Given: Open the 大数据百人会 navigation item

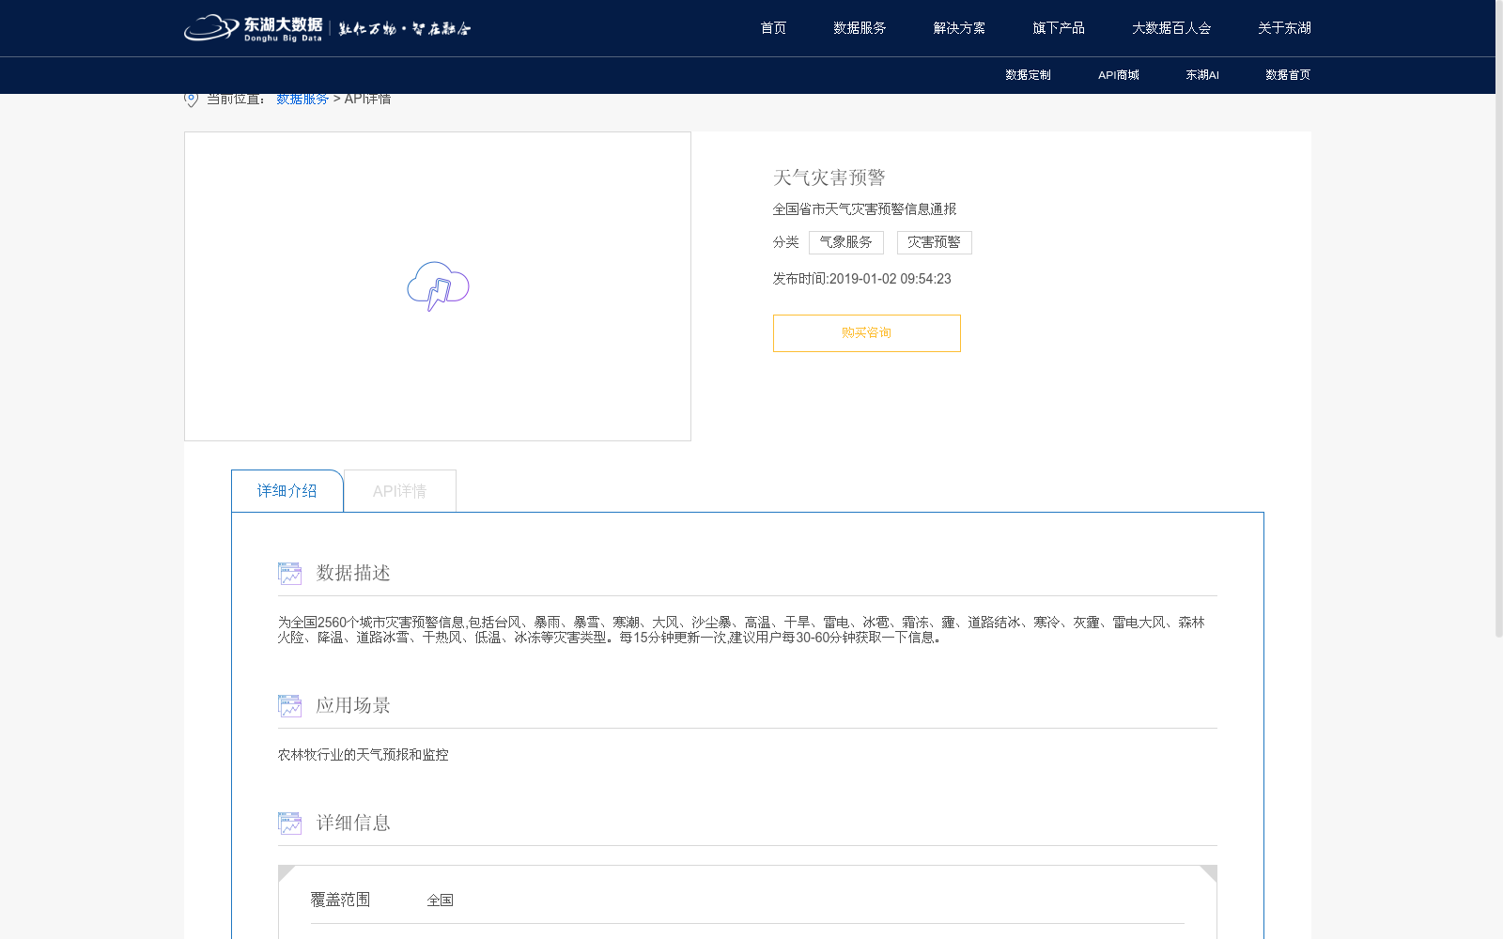Looking at the screenshot, I should click(x=1171, y=28).
